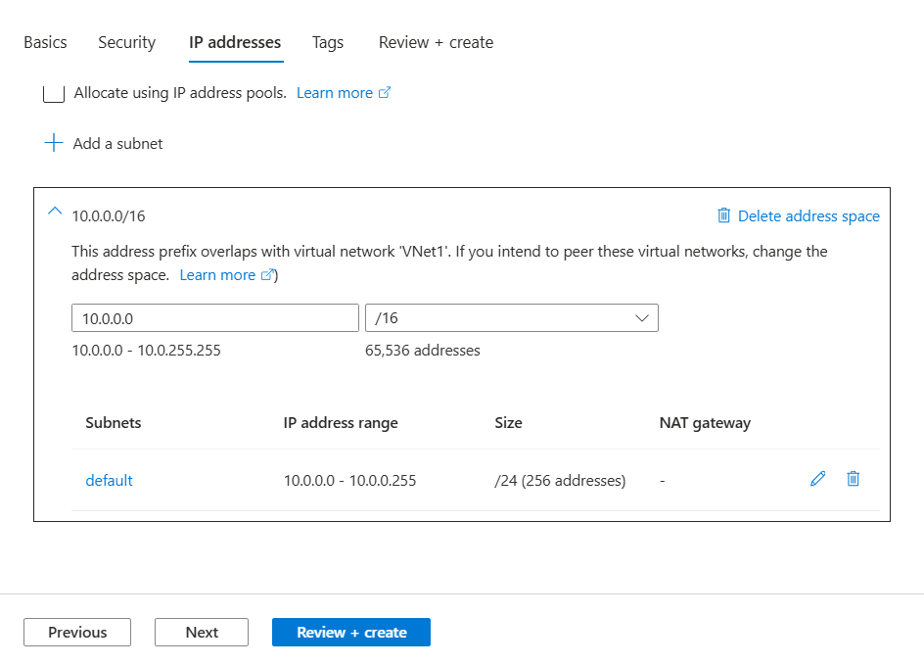Click Add a subnet text
This screenshot has height=665, width=924.
(x=117, y=143)
